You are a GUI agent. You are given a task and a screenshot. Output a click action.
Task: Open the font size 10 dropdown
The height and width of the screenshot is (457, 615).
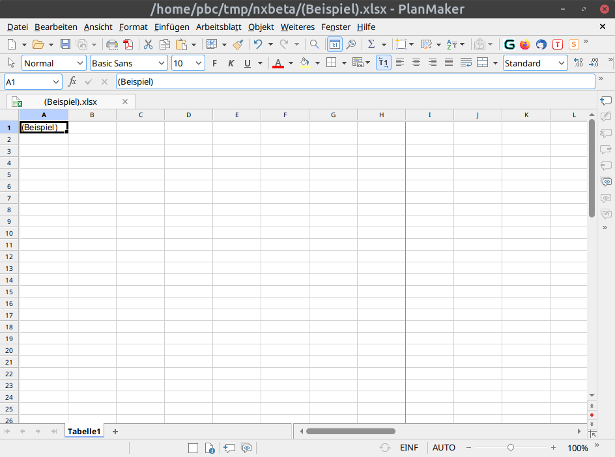tap(199, 63)
